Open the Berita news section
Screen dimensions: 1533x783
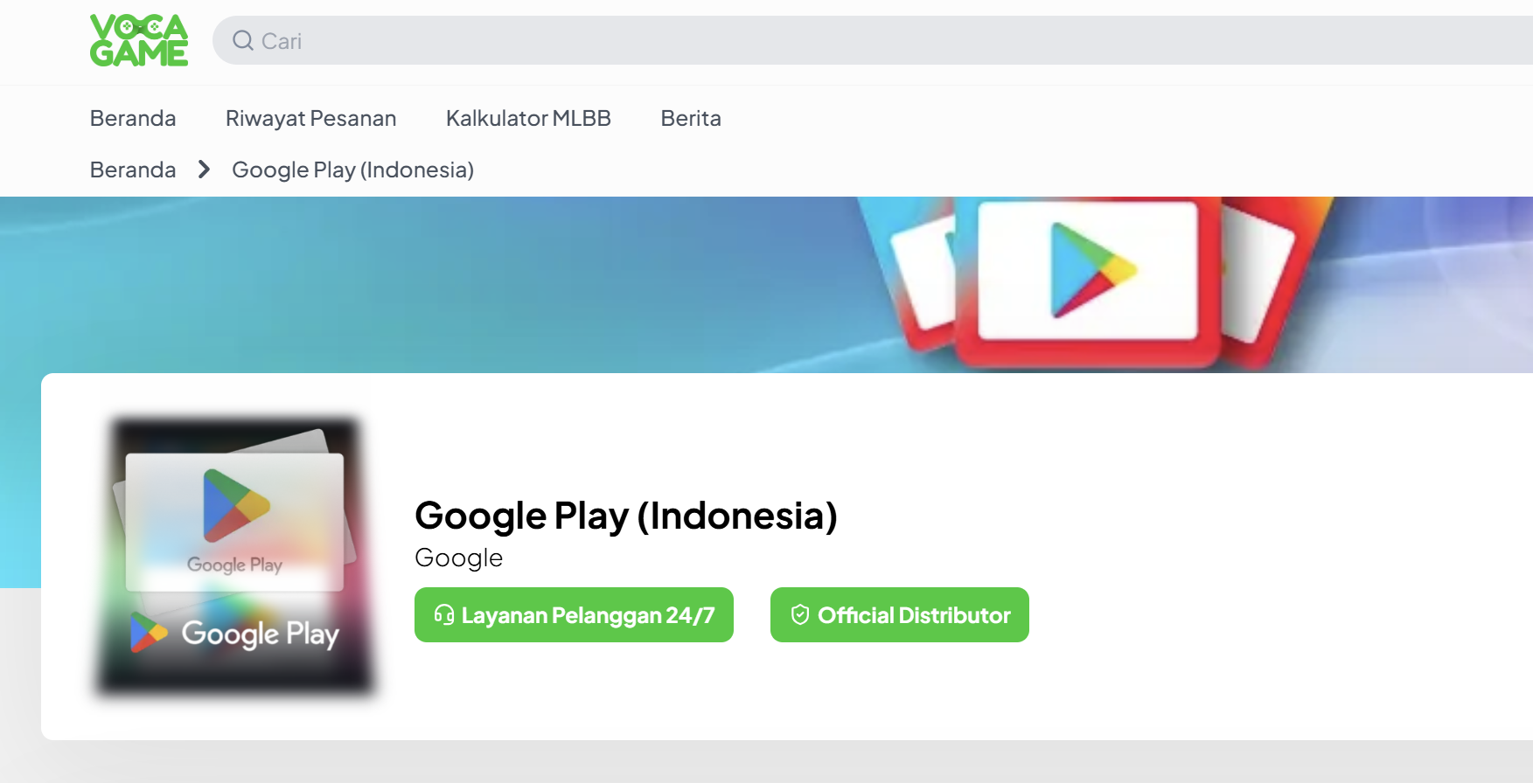tap(690, 118)
